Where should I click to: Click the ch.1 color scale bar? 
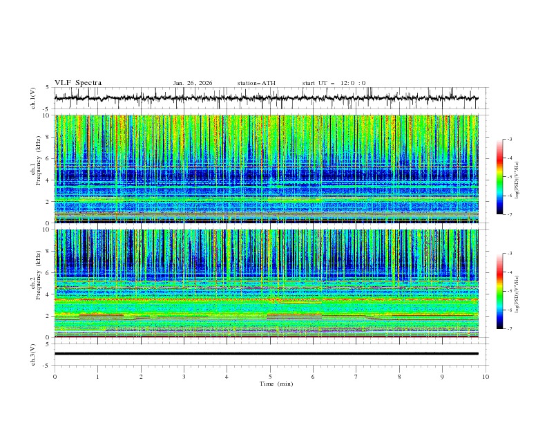499,177
